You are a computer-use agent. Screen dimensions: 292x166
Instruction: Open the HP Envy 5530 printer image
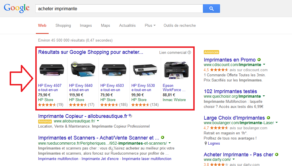pos(145,70)
